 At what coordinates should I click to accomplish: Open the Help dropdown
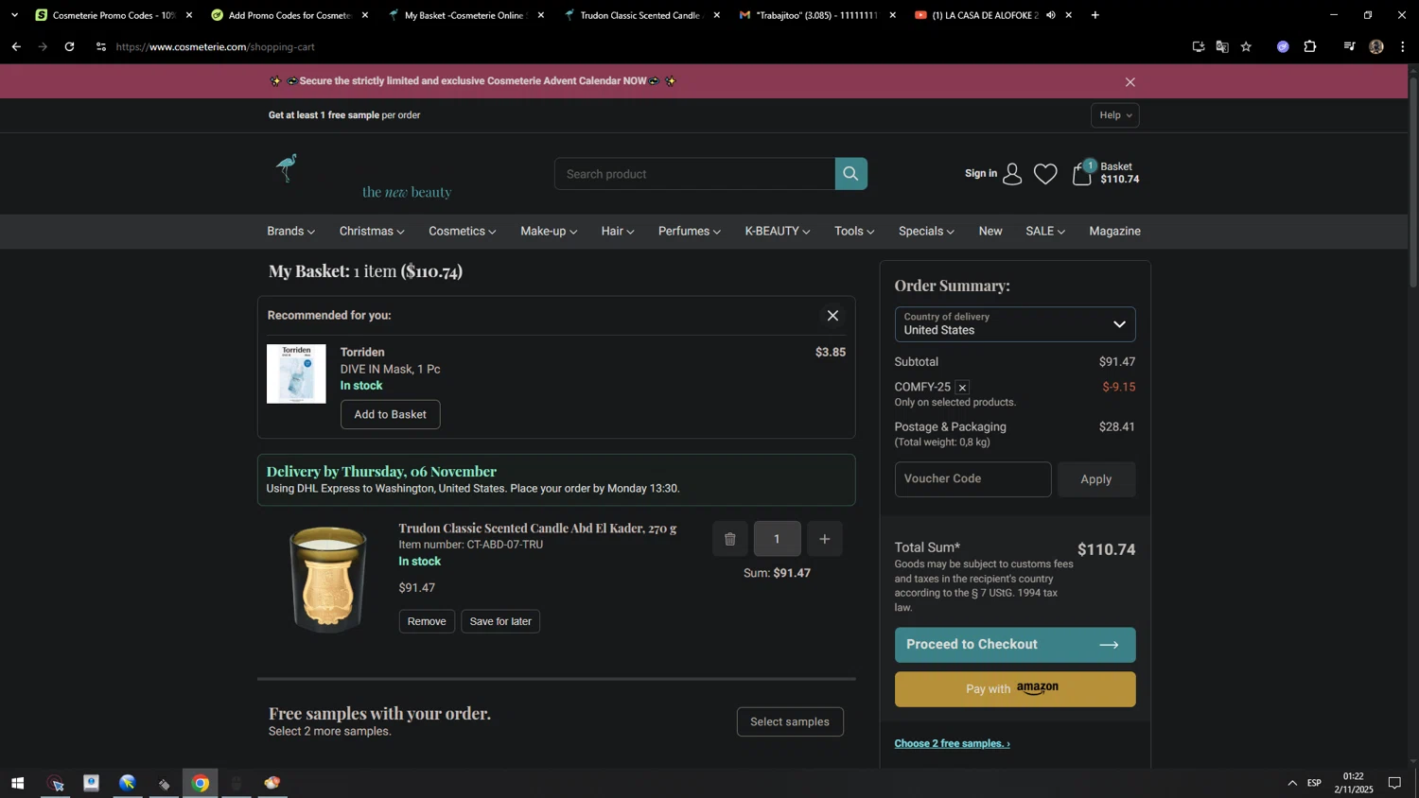[1115, 115]
